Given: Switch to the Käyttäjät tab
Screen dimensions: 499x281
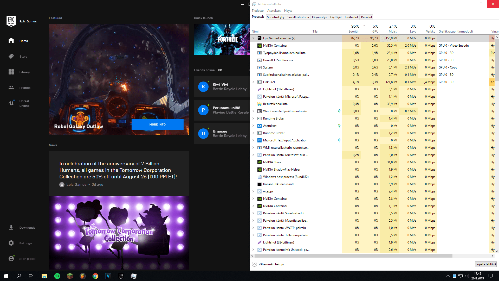Looking at the screenshot, I should click(x=336, y=17).
